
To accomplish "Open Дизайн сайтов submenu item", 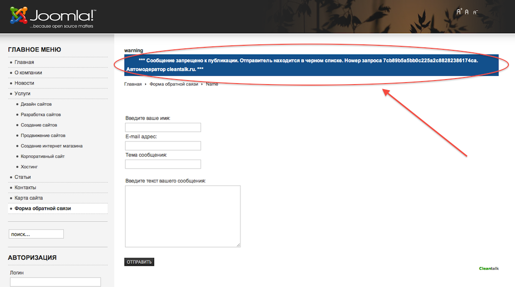I will tap(36, 104).
